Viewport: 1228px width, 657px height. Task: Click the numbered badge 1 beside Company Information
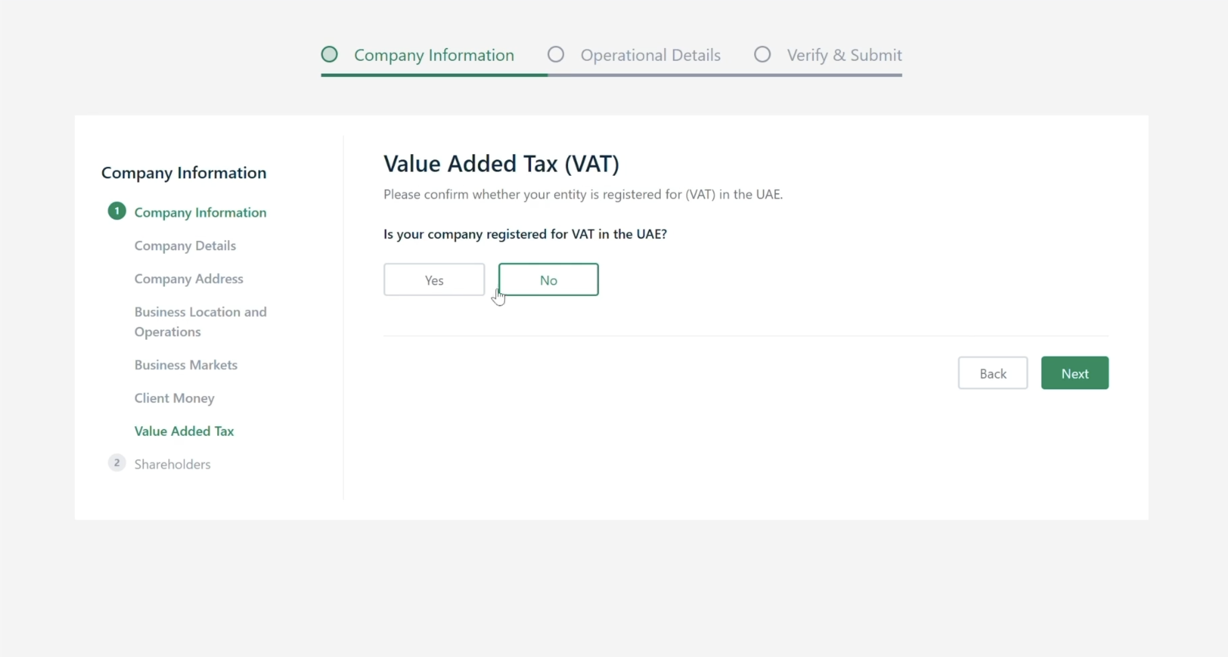click(117, 211)
